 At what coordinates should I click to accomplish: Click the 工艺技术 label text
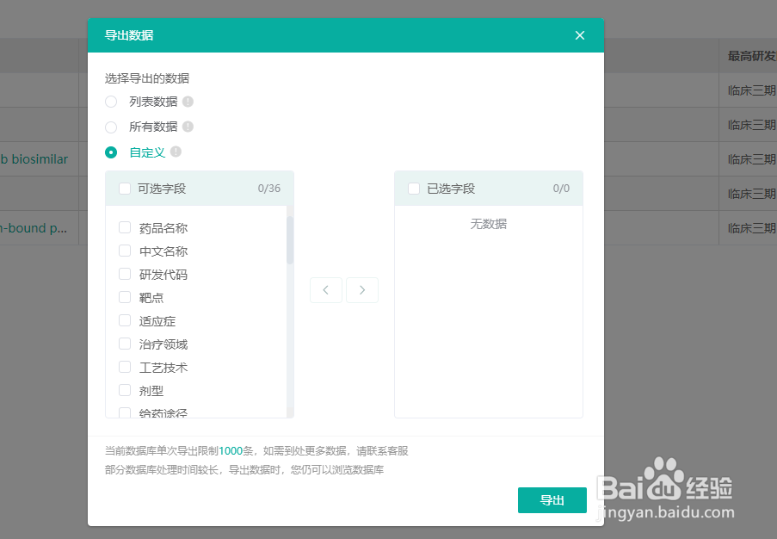163,368
